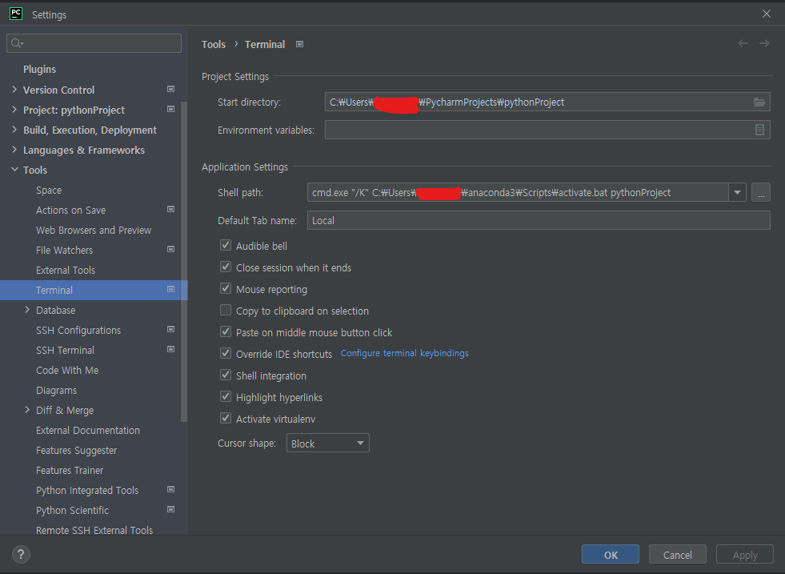Expand Build, Execution, Deployment section

[14, 130]
